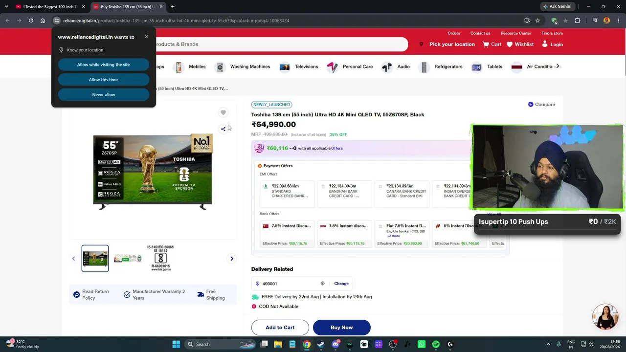Expand more categories with the right chevron
The image size is (626, 352).
pos(558,66)
